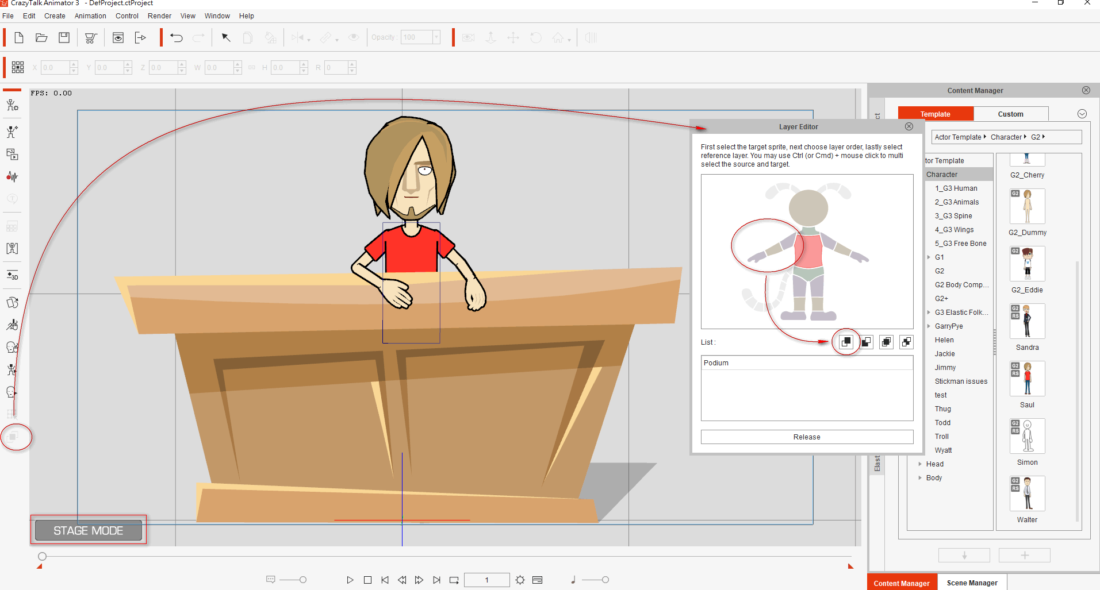
Task: Open the content store cart icon
Action: coord(90,38)
